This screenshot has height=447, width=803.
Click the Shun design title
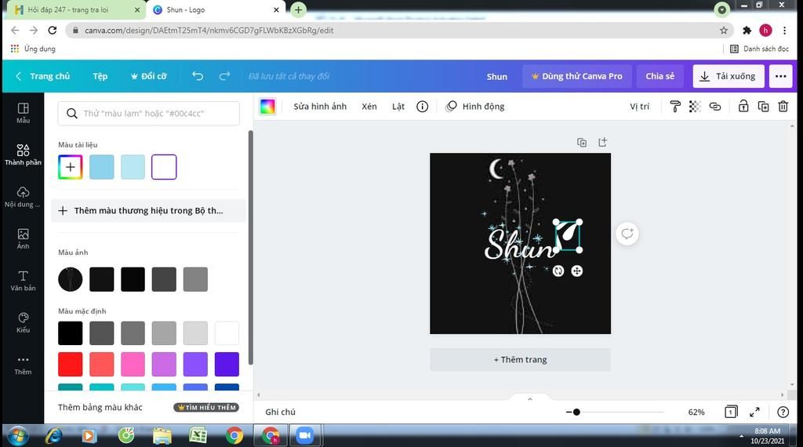point(496,76)
